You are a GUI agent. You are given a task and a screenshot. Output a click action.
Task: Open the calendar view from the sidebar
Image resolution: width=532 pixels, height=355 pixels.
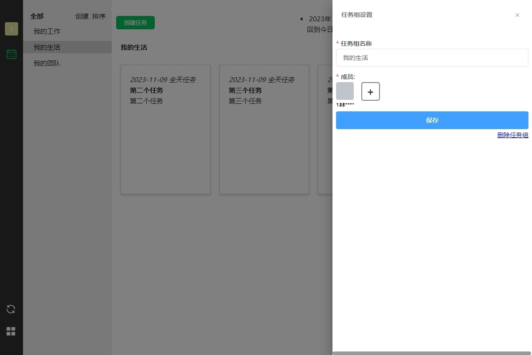point(12,54)
